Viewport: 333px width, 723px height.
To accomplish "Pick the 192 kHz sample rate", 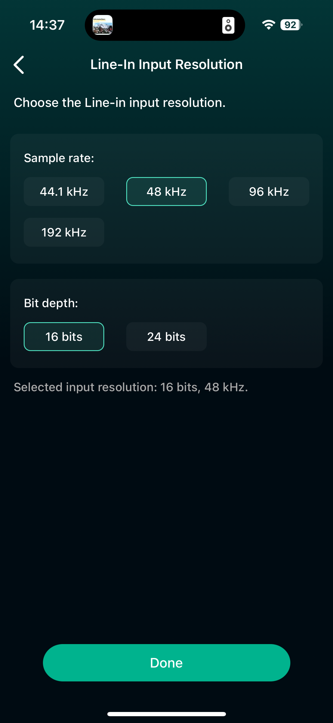I will (64, 232).
